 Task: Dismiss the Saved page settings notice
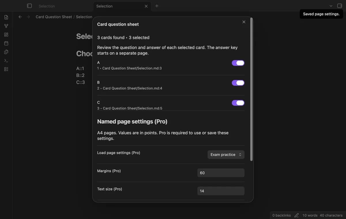tap(321, 14)
